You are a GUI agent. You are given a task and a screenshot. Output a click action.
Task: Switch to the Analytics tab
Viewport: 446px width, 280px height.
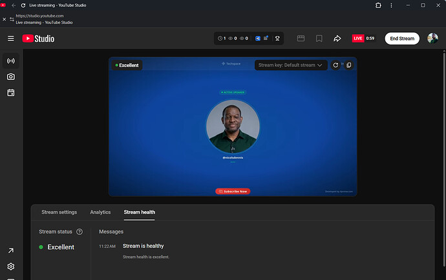(100, 212)
